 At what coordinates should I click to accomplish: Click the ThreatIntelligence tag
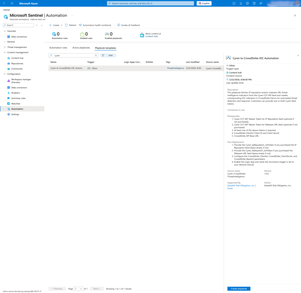(x=175, y=68)
